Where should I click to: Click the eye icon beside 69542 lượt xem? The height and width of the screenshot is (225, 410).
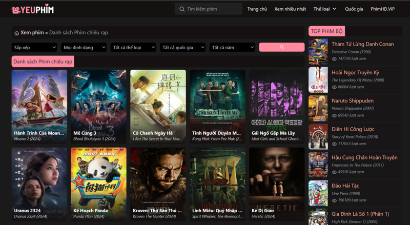tap(334, 115)
